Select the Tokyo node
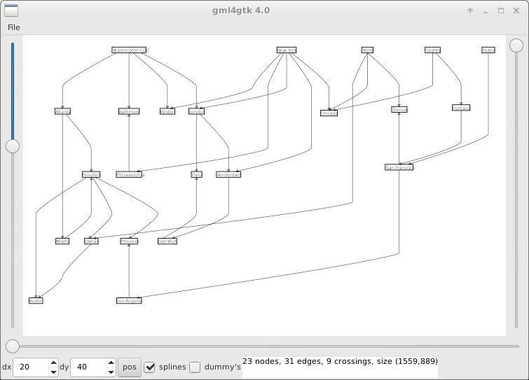Viewport: 529px width, 380px height. click(488, 50)
